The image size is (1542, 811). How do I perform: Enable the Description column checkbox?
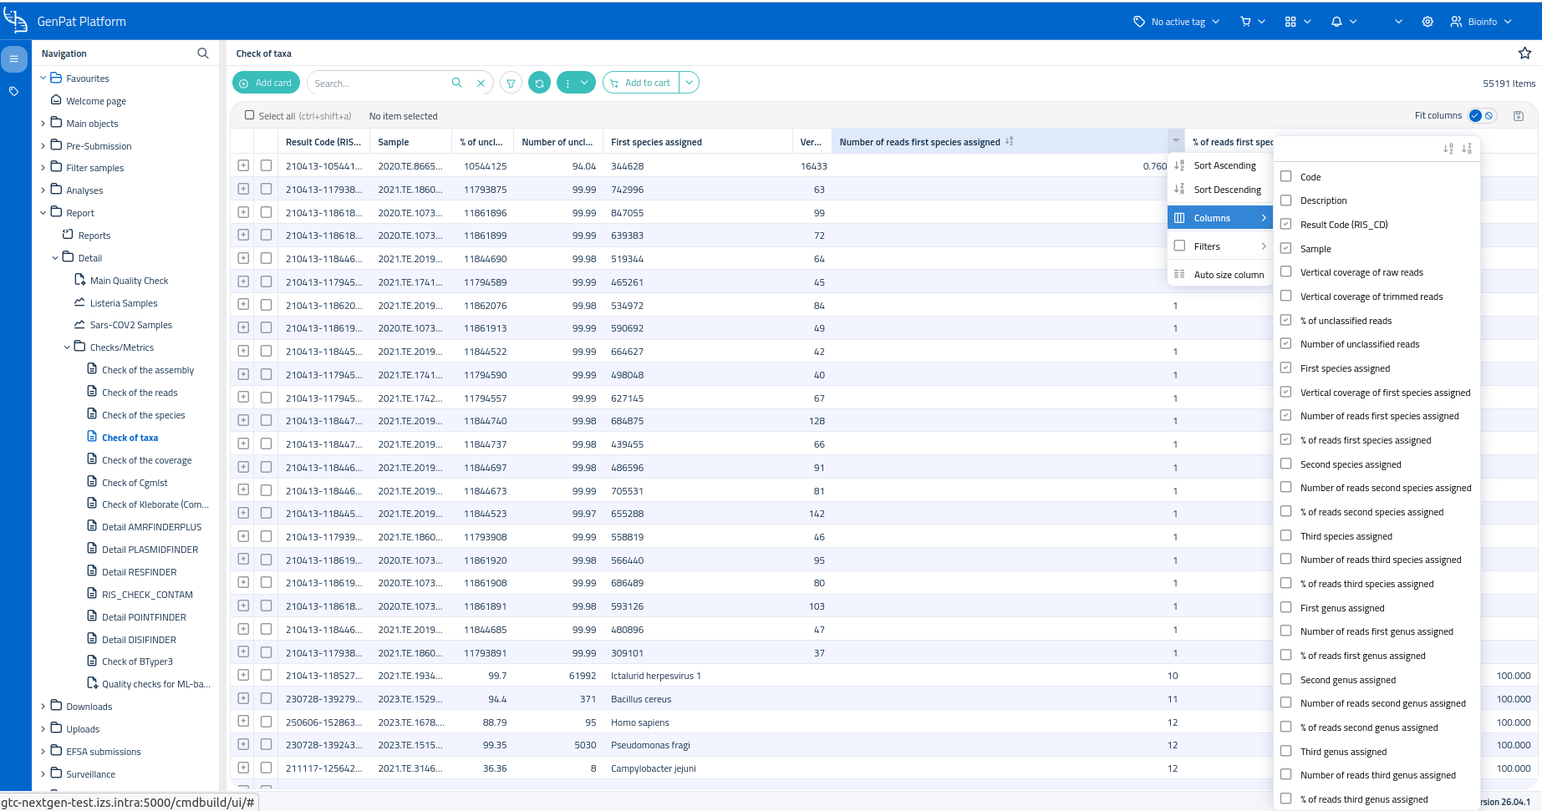1286,200
